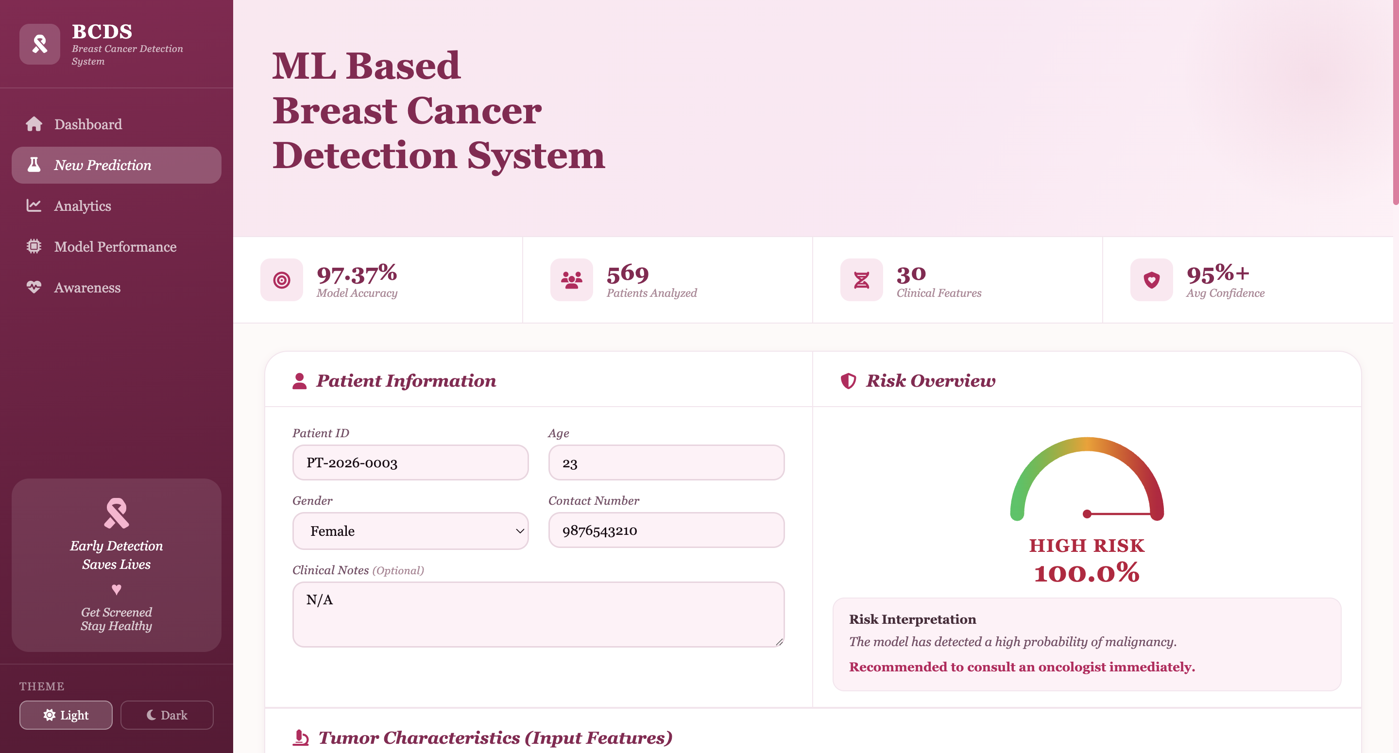1399x753 pixels.
Task: Click the high probability of malignancy sentence
Action: point(1012,642)
